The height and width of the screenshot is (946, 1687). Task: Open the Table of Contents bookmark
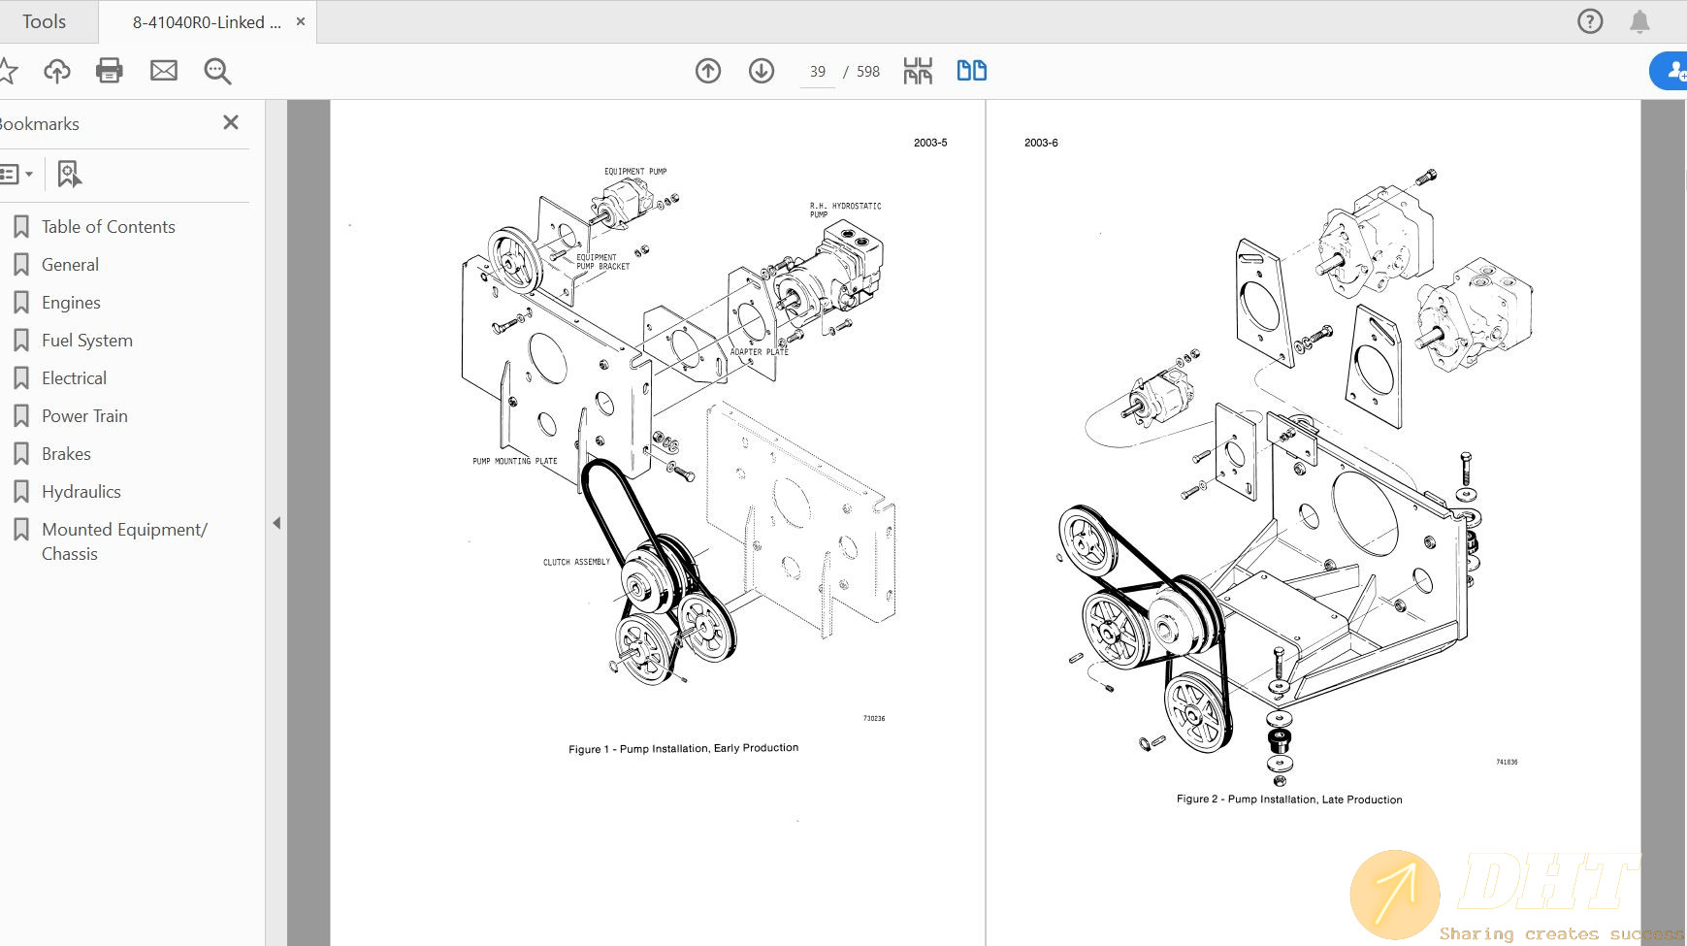[108, 226]
